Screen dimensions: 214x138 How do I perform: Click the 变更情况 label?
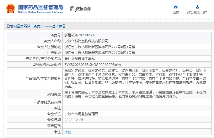(x=54, y=126)
